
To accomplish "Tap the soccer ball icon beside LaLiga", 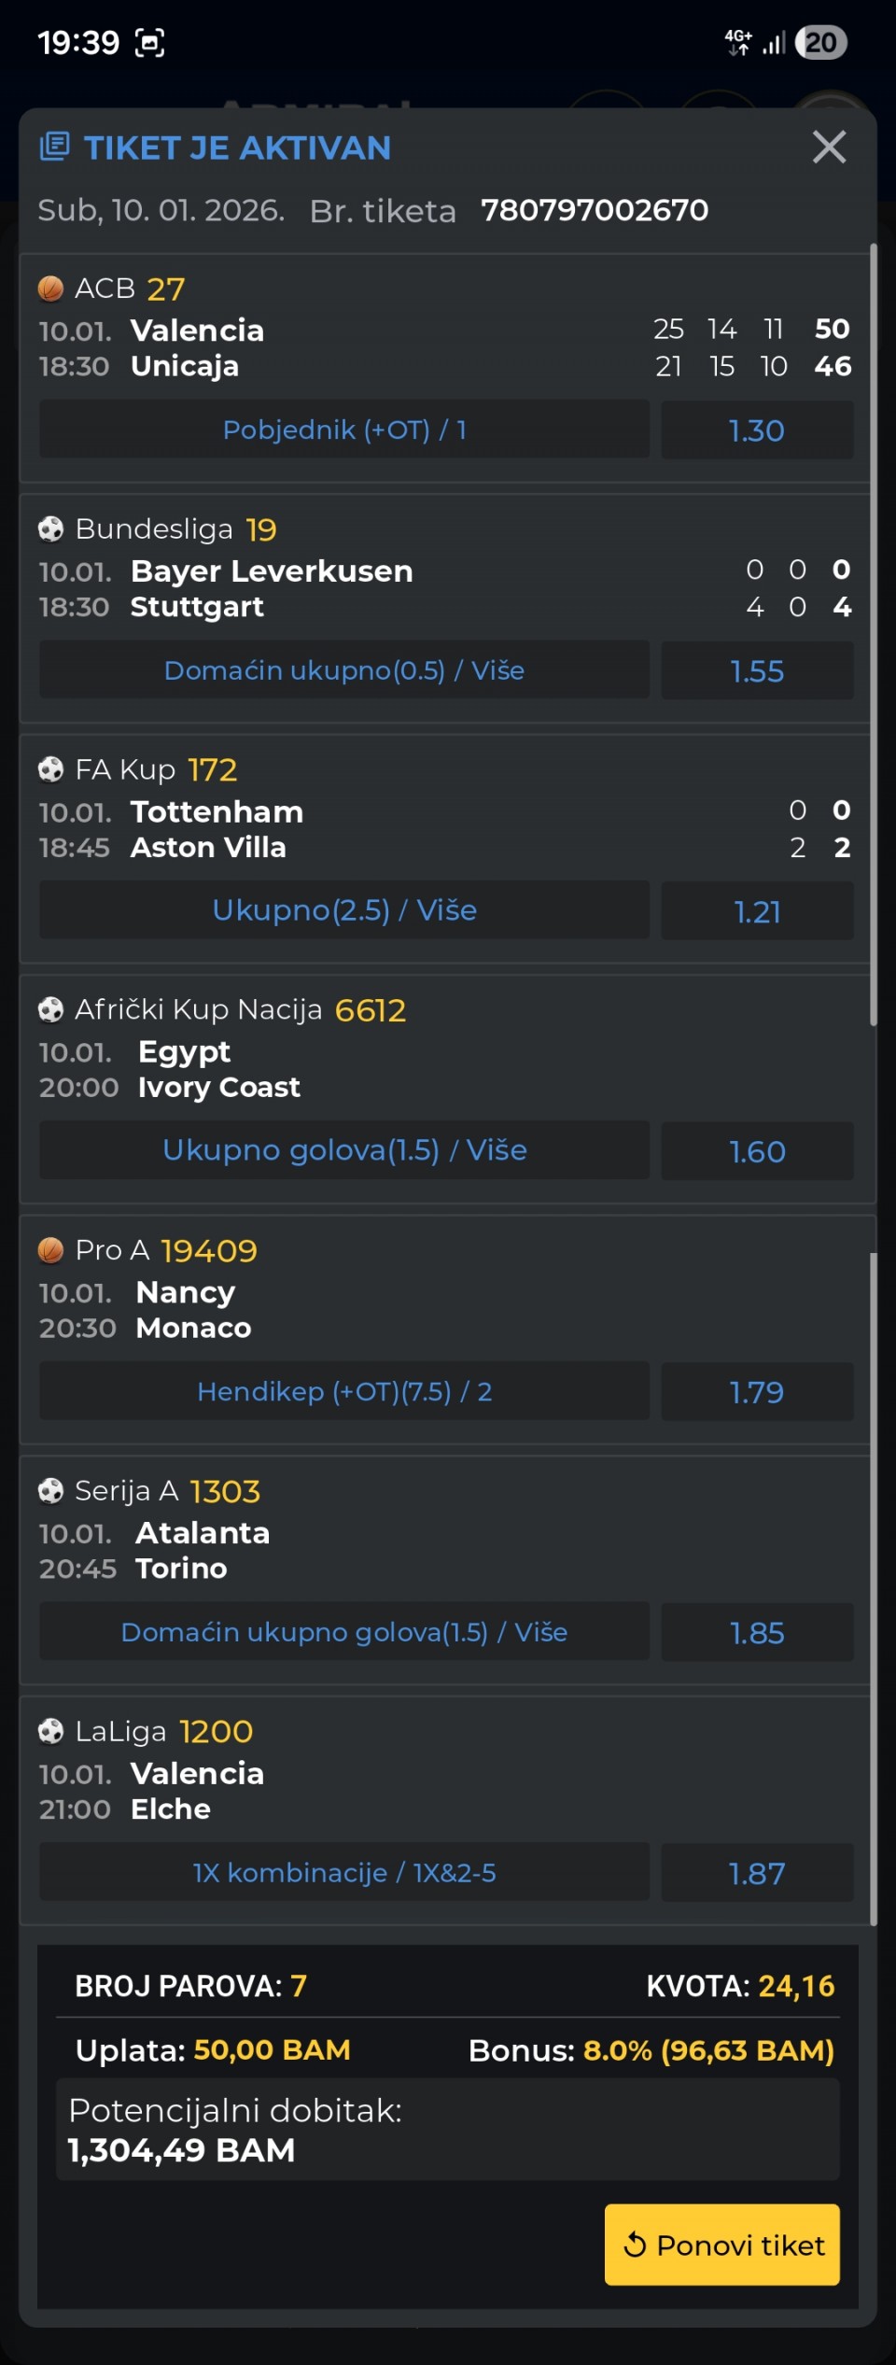I will pos(50,1732).
